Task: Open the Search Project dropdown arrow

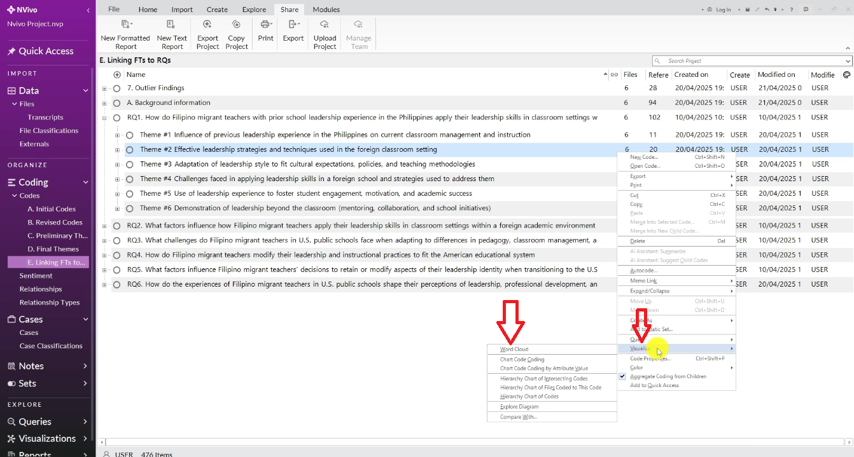Action: (x=848, y=61)
